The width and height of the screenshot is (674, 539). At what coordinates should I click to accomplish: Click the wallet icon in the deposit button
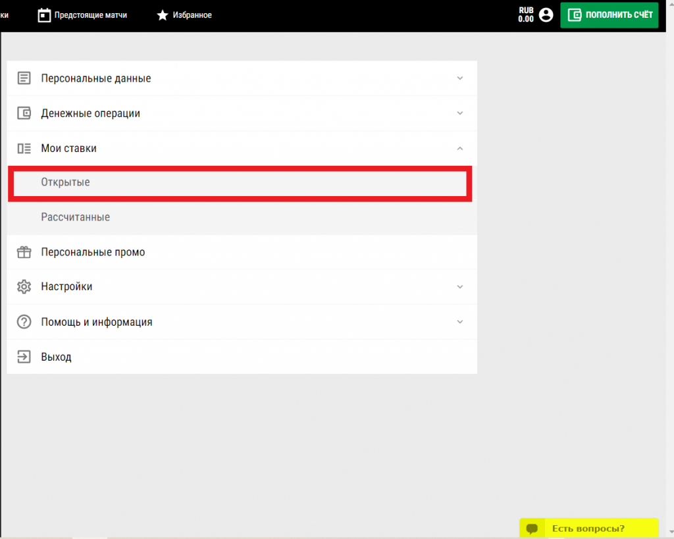pyautogui.click(x=574, y=15)
